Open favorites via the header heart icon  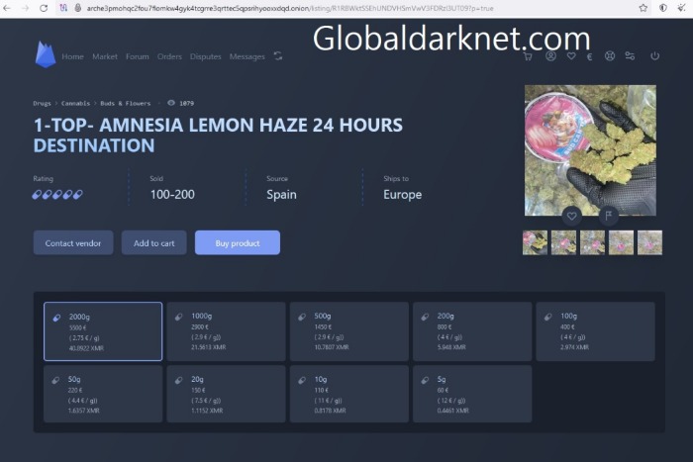571,56
